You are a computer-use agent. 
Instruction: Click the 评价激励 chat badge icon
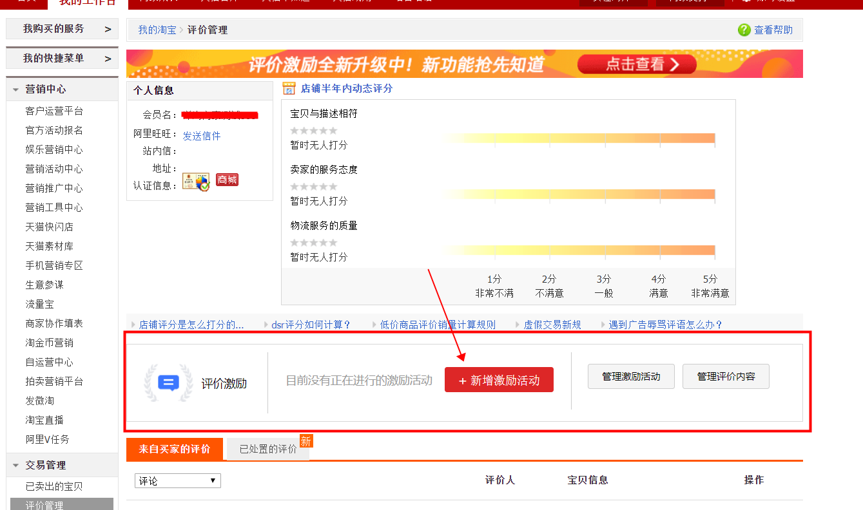pyautogui.click(x=168, y=383)
